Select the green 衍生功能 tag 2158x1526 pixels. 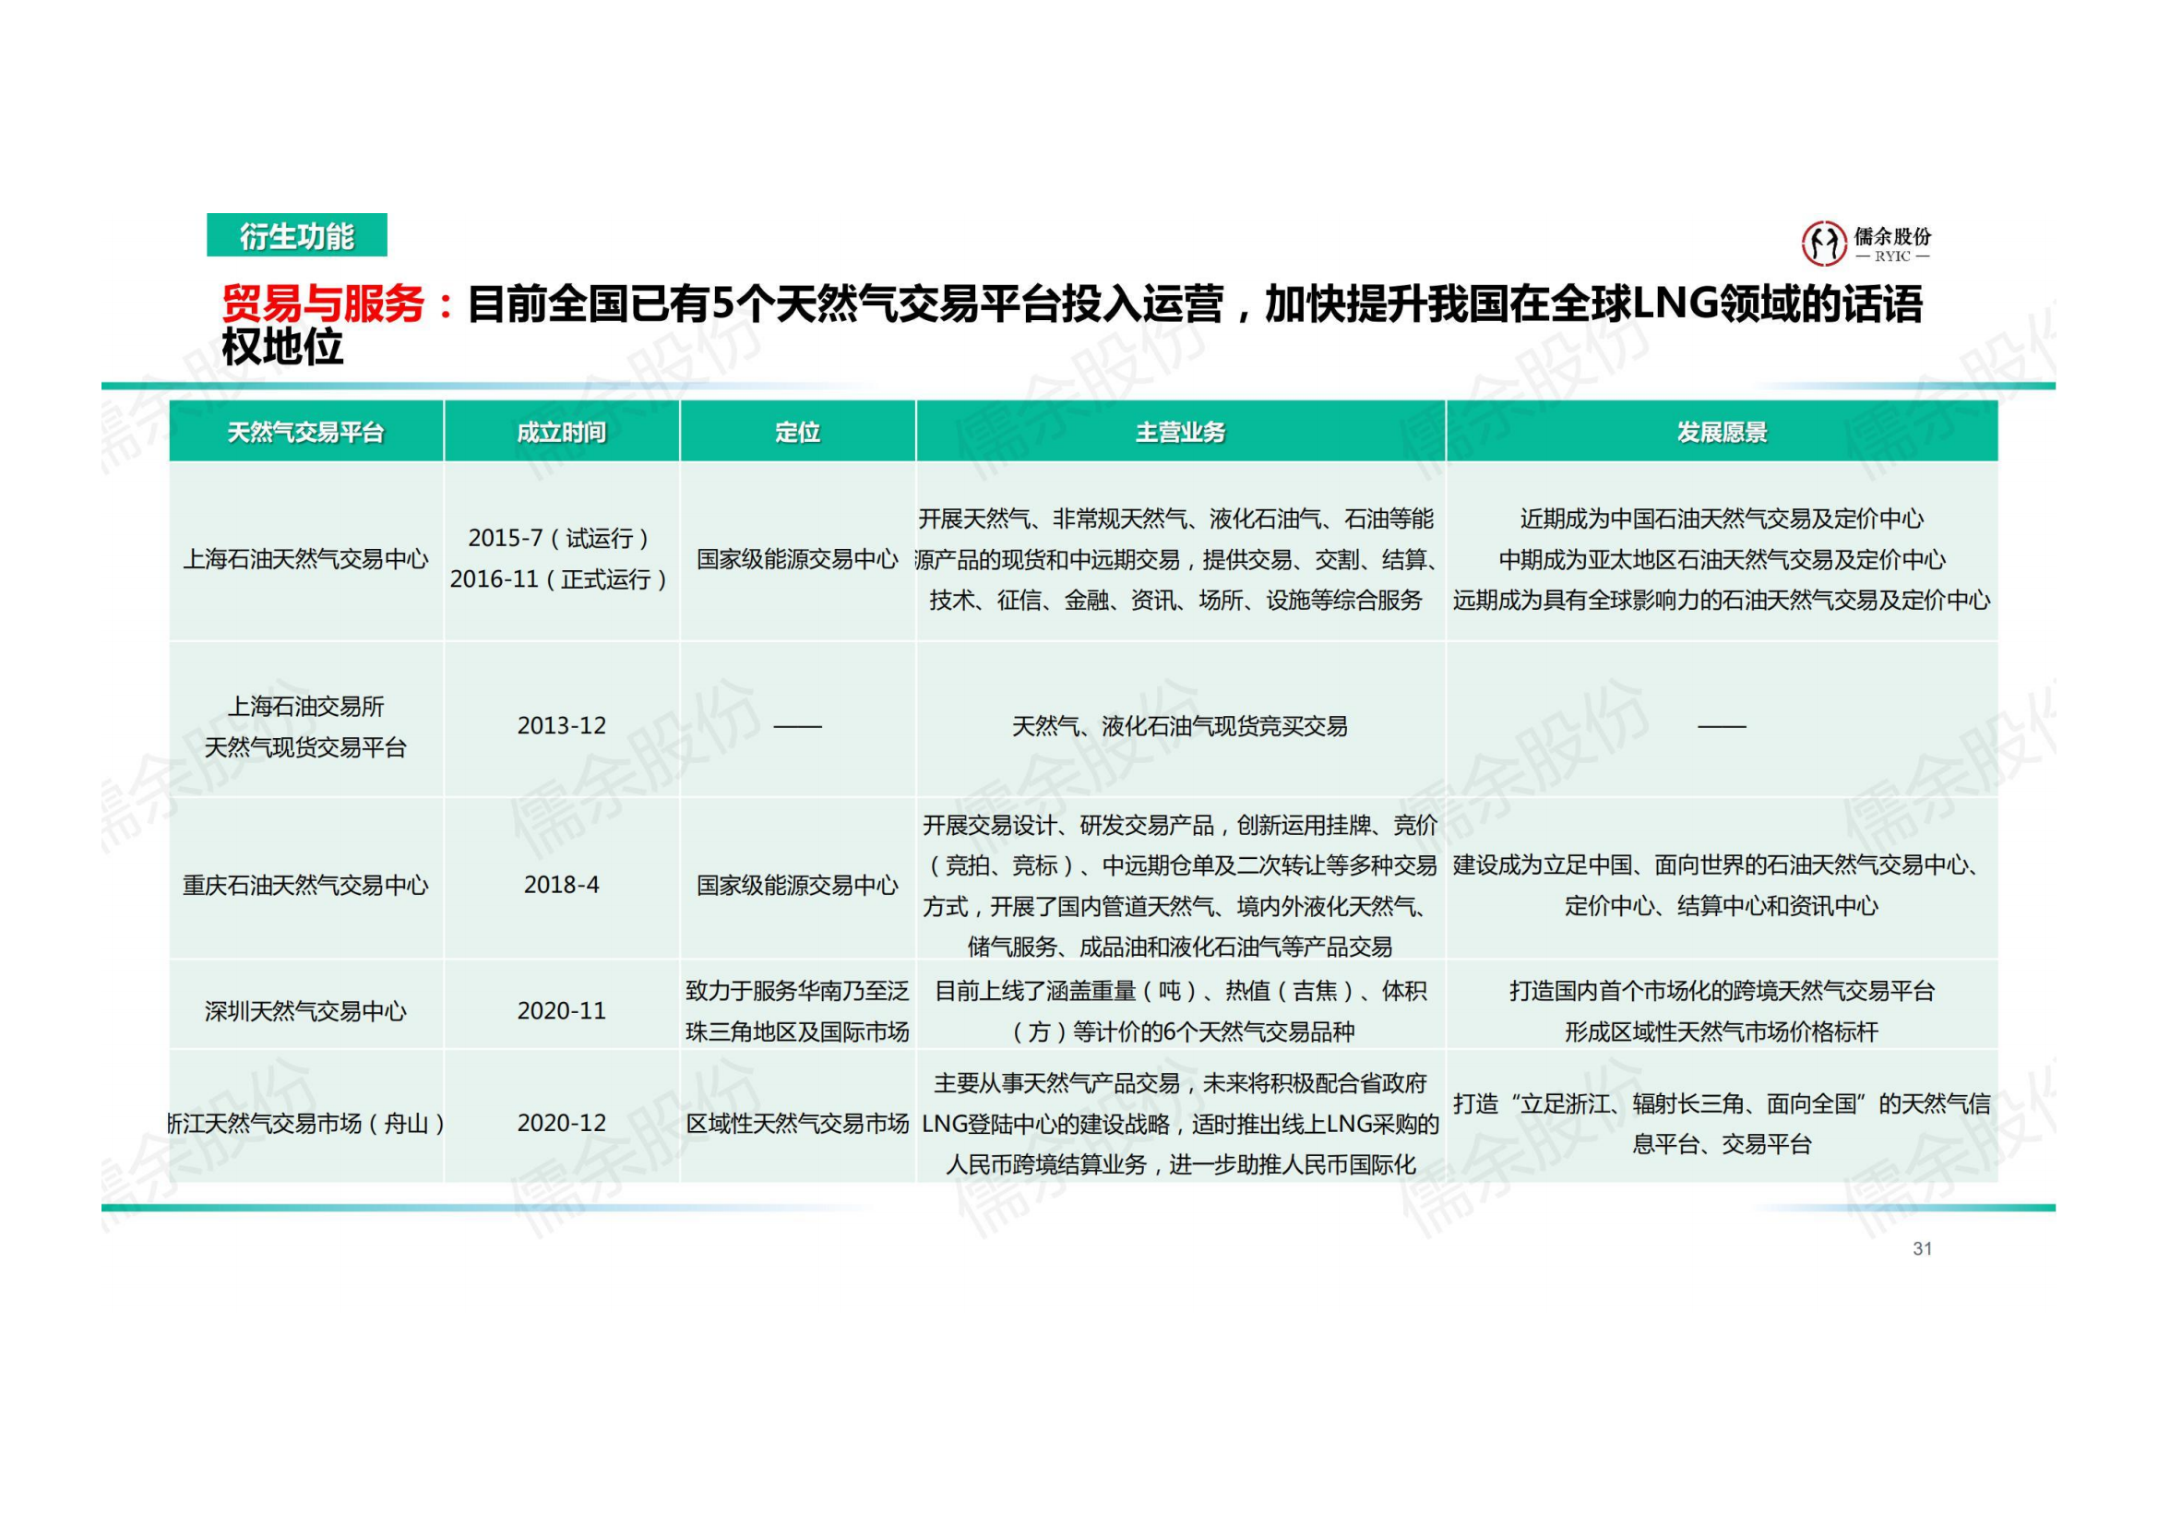[297, 235]
